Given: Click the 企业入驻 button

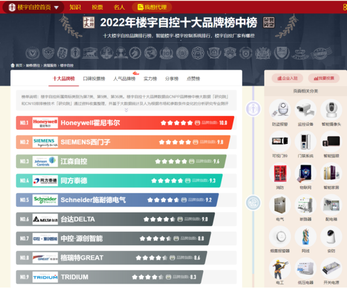Looking at the screenshot, I should point(288,78).
